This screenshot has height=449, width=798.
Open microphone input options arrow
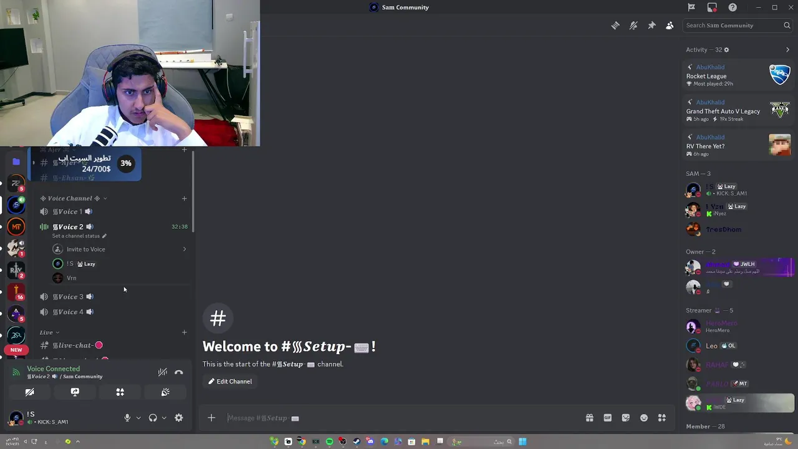pos(138,418)
